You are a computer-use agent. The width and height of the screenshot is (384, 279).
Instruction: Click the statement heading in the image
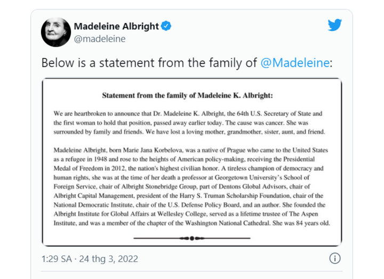coord(187,95)
